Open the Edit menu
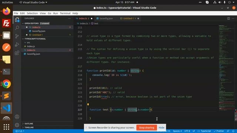Image resolution: width=237 pixels, height=133 pixels. (x=22, y=13)
